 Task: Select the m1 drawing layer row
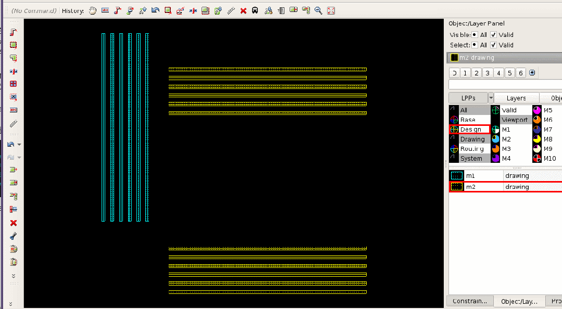point(505,176)
